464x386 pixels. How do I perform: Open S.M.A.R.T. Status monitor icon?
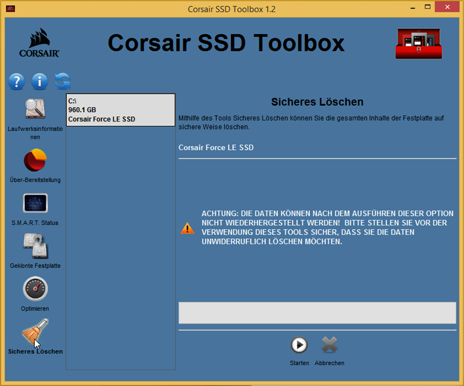click(x=35, y=203)
